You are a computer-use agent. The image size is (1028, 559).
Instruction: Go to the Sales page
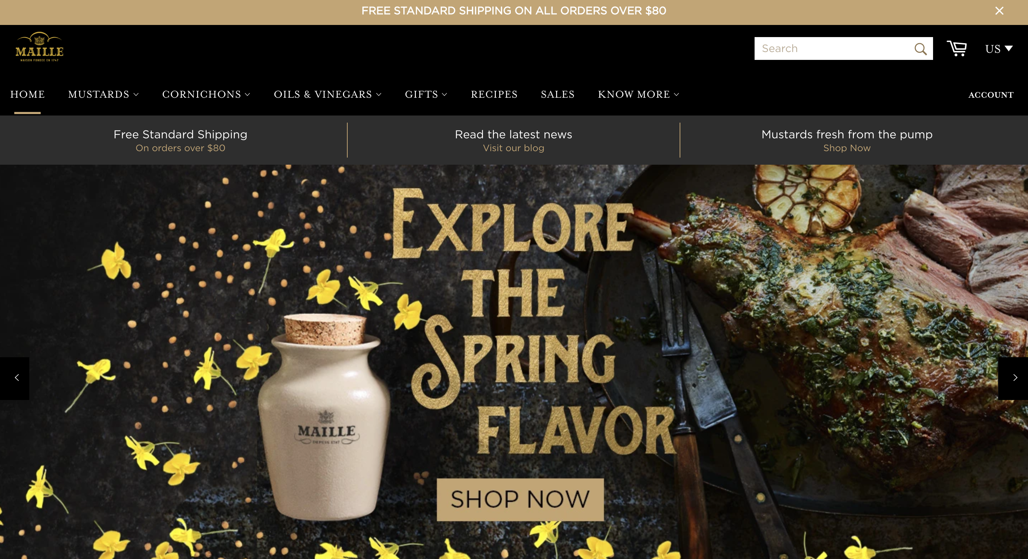pos(558,94)
